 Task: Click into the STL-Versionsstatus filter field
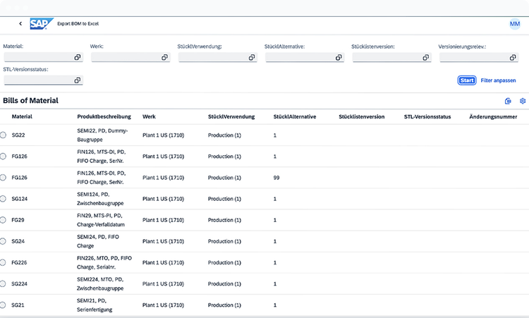coord(43,80)
